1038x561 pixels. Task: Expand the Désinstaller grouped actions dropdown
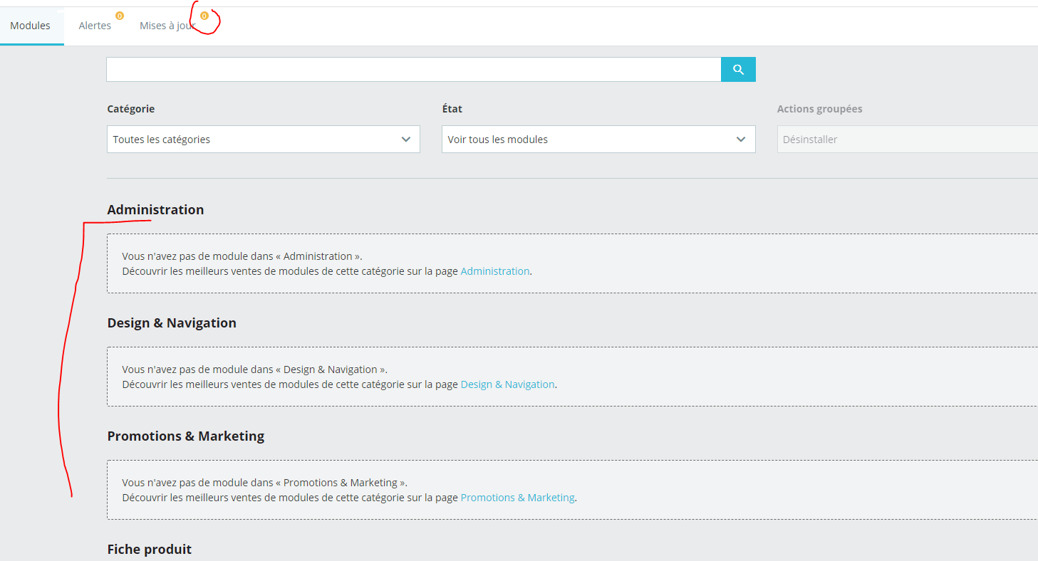coord(908,140)
